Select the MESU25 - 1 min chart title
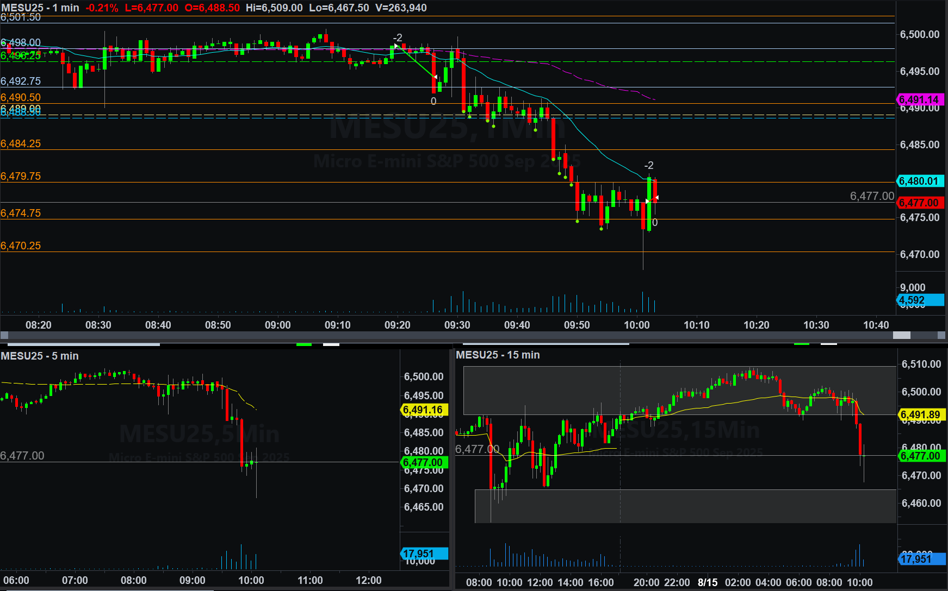Screen dimensions: 948x591 click(40, 8)
